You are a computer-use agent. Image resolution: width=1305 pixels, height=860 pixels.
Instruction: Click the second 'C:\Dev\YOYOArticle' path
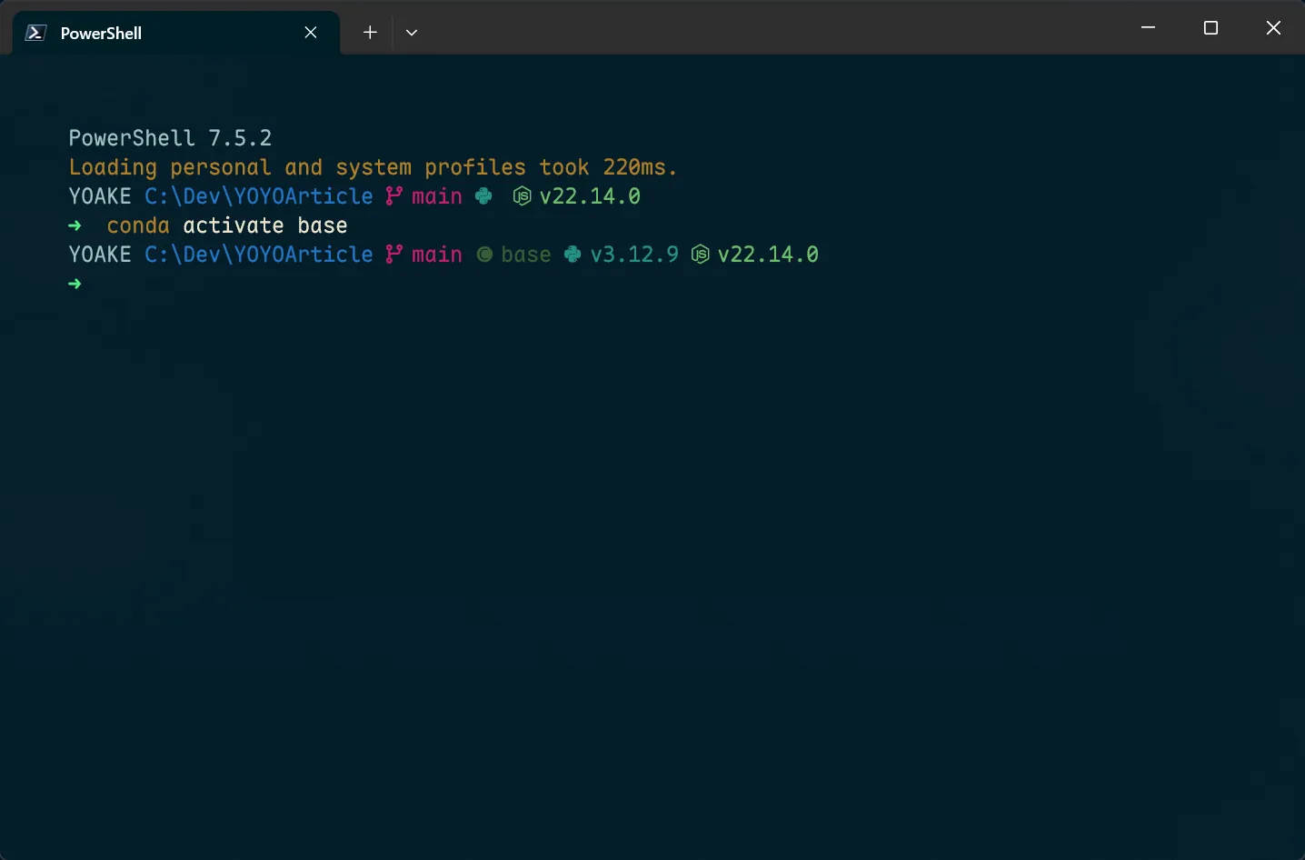pos(259,255)
